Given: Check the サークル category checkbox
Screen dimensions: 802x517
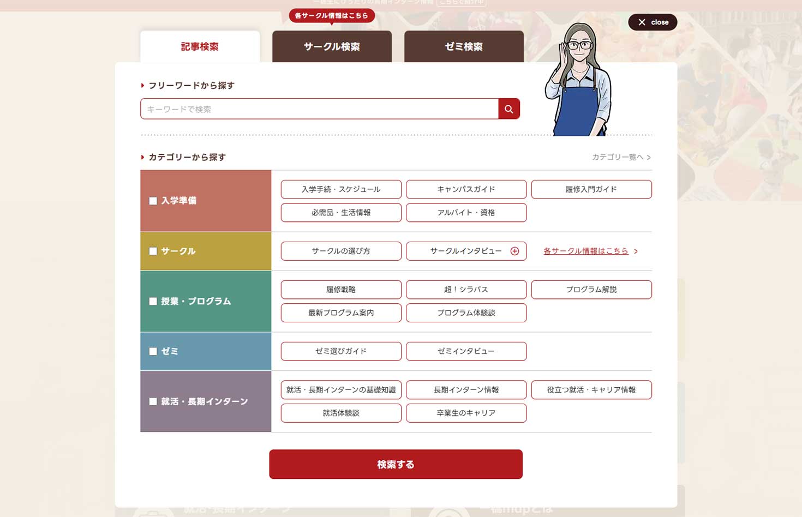Looking at the screenshot, I should click(153, 251).
